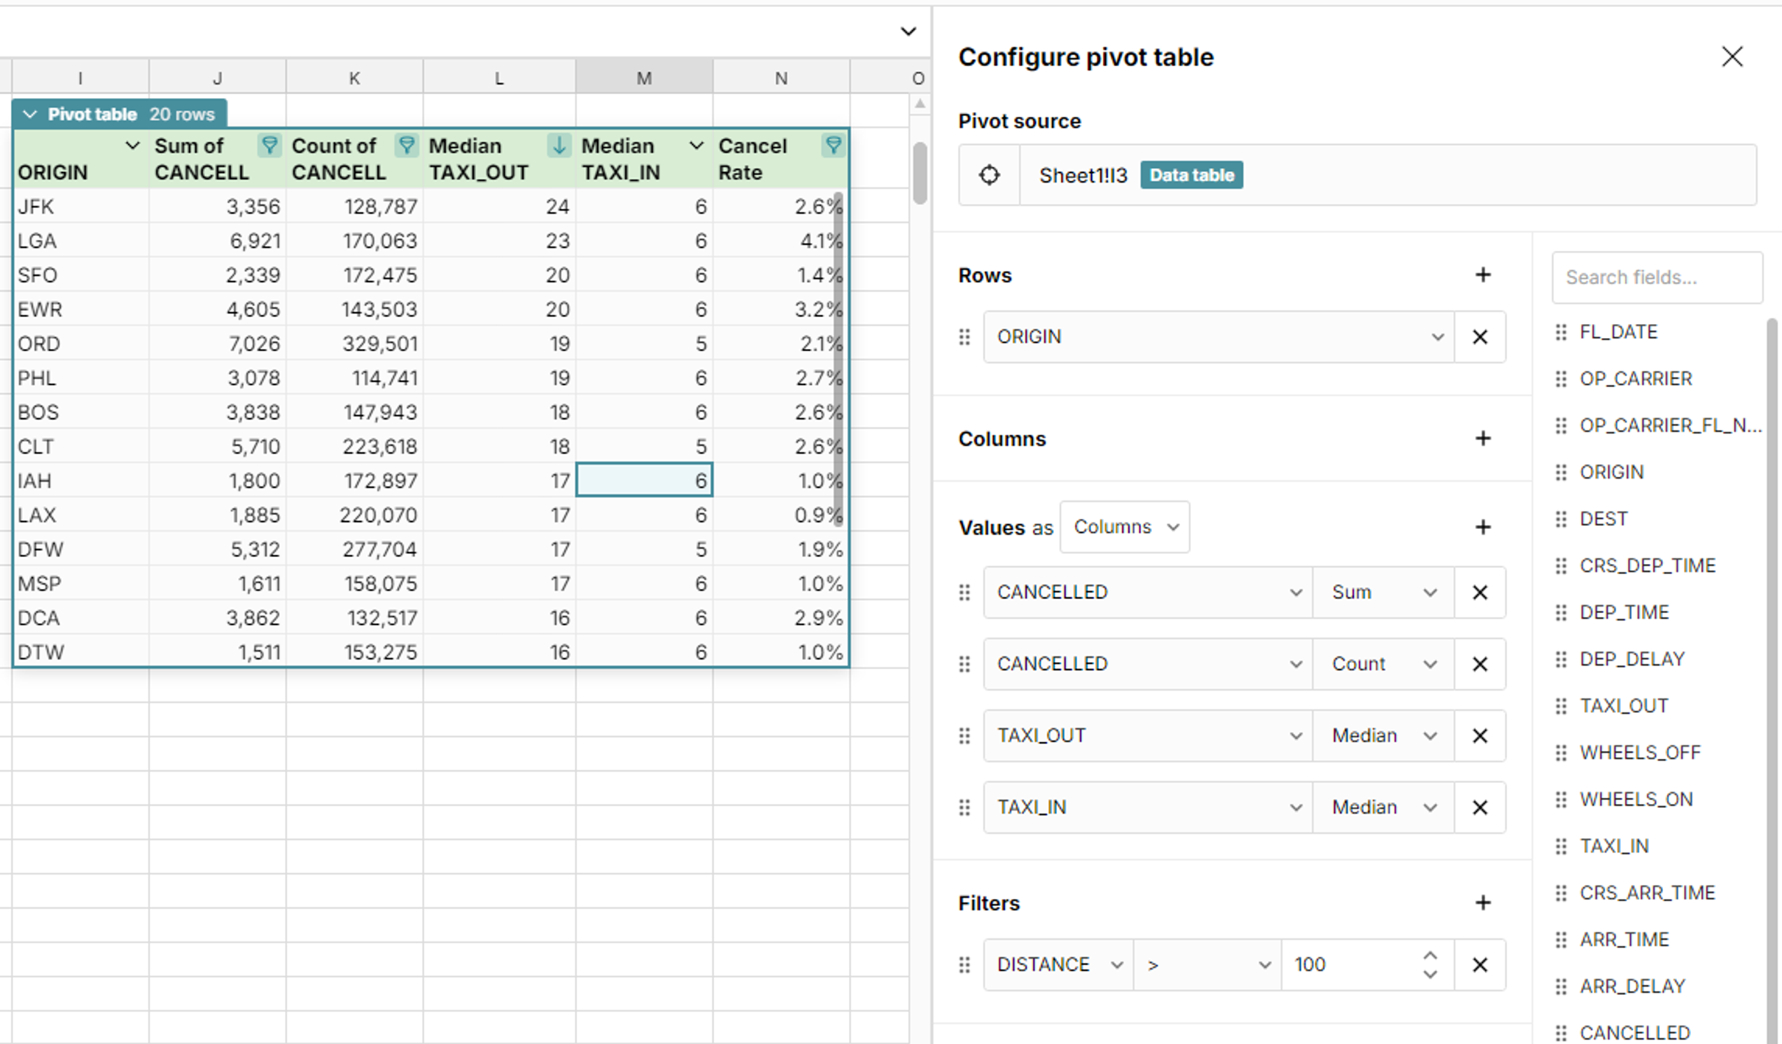Open the DISTANCE filter field dropdown

click(1058, 965)
